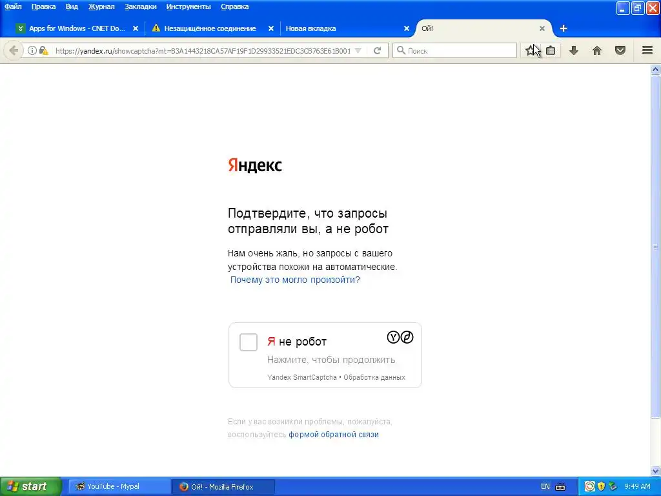Open the Инструменты menu
Image resolution: width=661 pixels, height=496 pixels.
pyautogui.click(x=188, y=6)
